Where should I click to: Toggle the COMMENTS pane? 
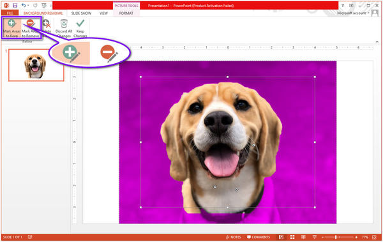(x=259, y=237)
